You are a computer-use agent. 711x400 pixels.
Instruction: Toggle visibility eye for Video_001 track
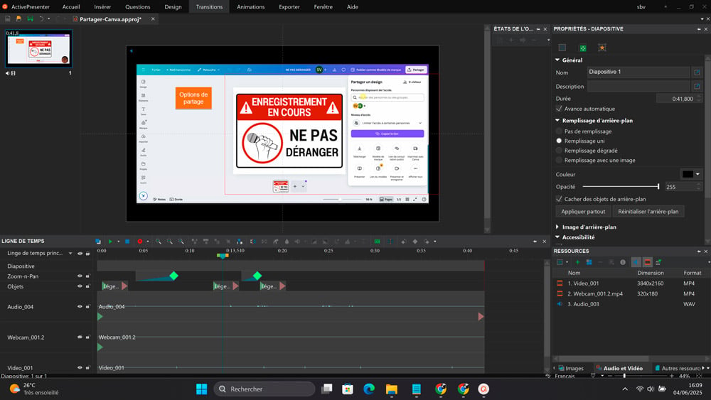coord(80,368)
